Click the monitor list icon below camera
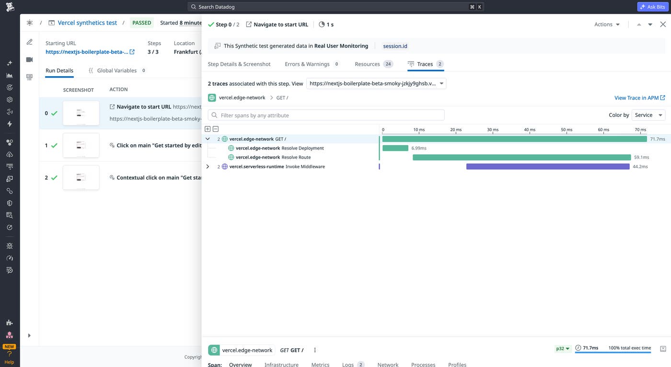This screenshot has width=671, height=367. point(30,77)
